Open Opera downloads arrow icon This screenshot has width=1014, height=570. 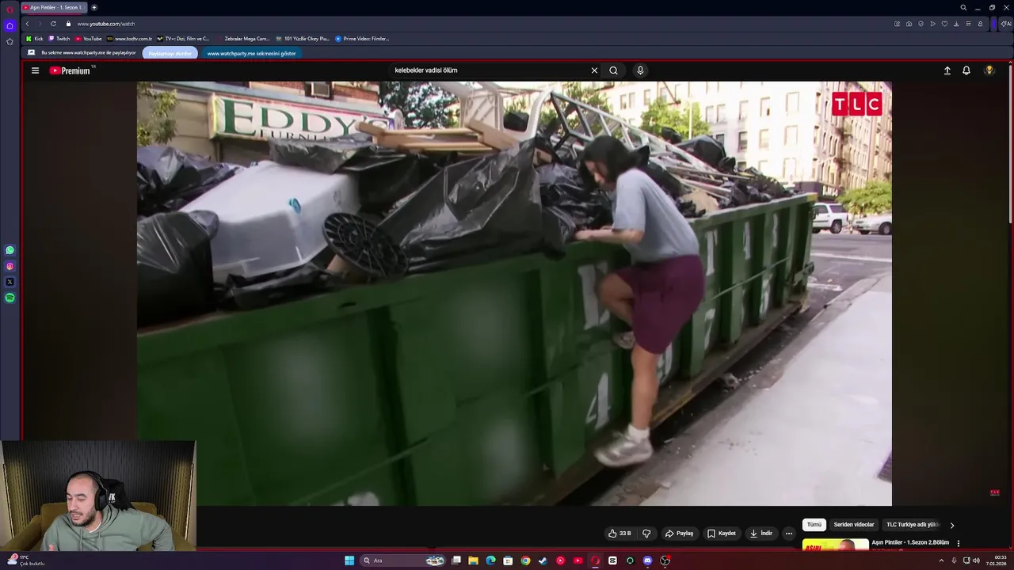tap(956, 24)
